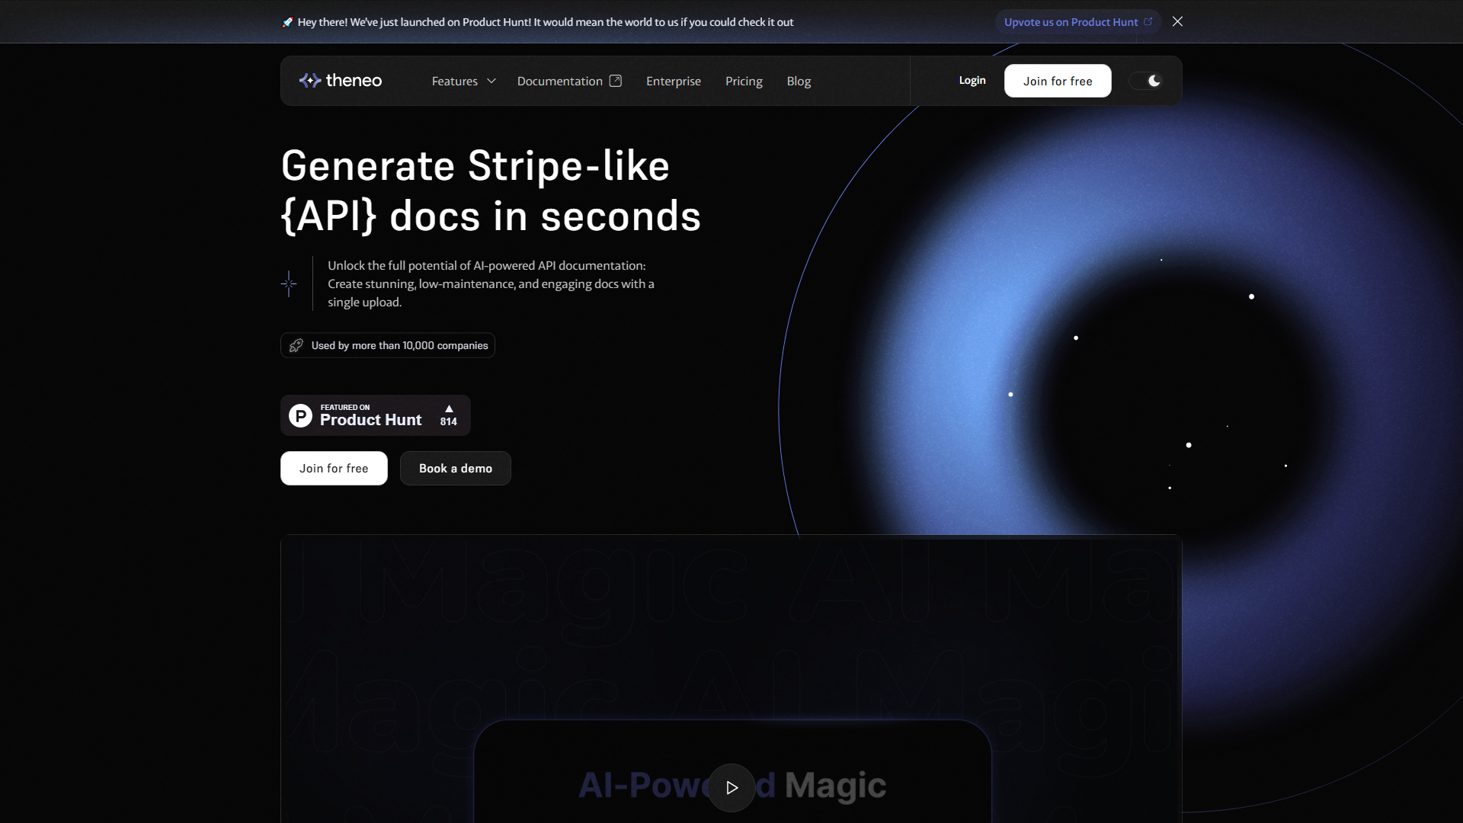Click the 'Join for free' primary button
The width and height of the screenshot is (1463, 823).
click(334, 469)
